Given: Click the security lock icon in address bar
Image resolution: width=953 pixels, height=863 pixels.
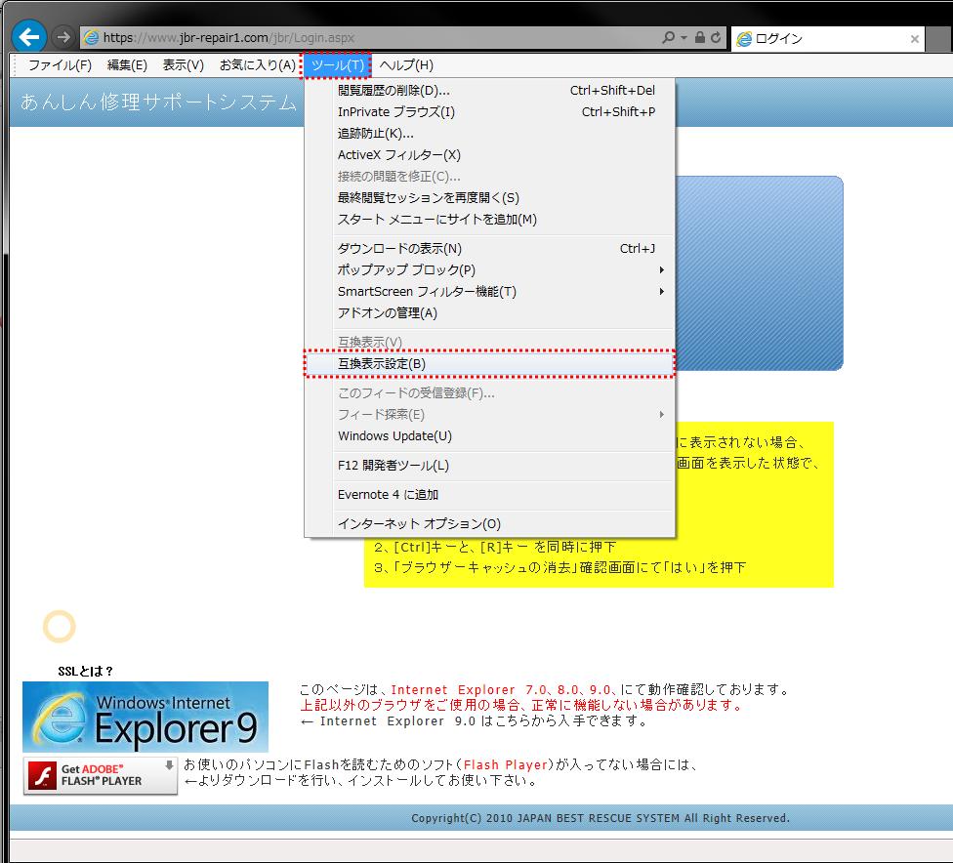Looking at the screenshot, I should [x=700, y=38].
